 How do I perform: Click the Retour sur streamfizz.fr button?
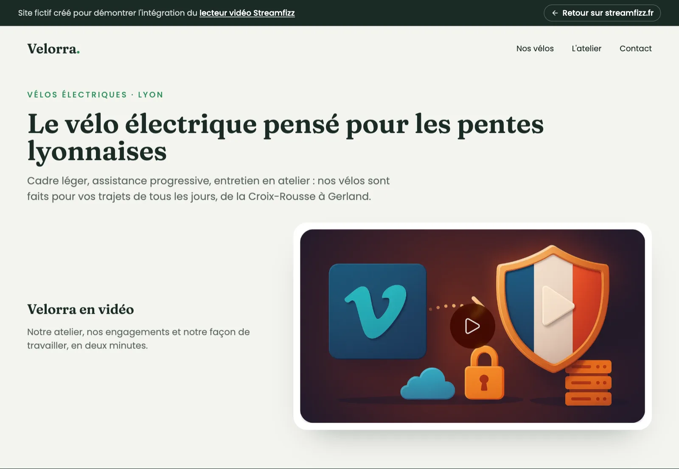pyautogui.click(x=602, y=13)
